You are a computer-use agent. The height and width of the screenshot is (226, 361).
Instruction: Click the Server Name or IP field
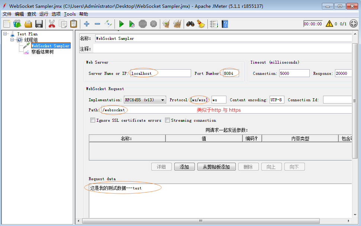point(161,73)
